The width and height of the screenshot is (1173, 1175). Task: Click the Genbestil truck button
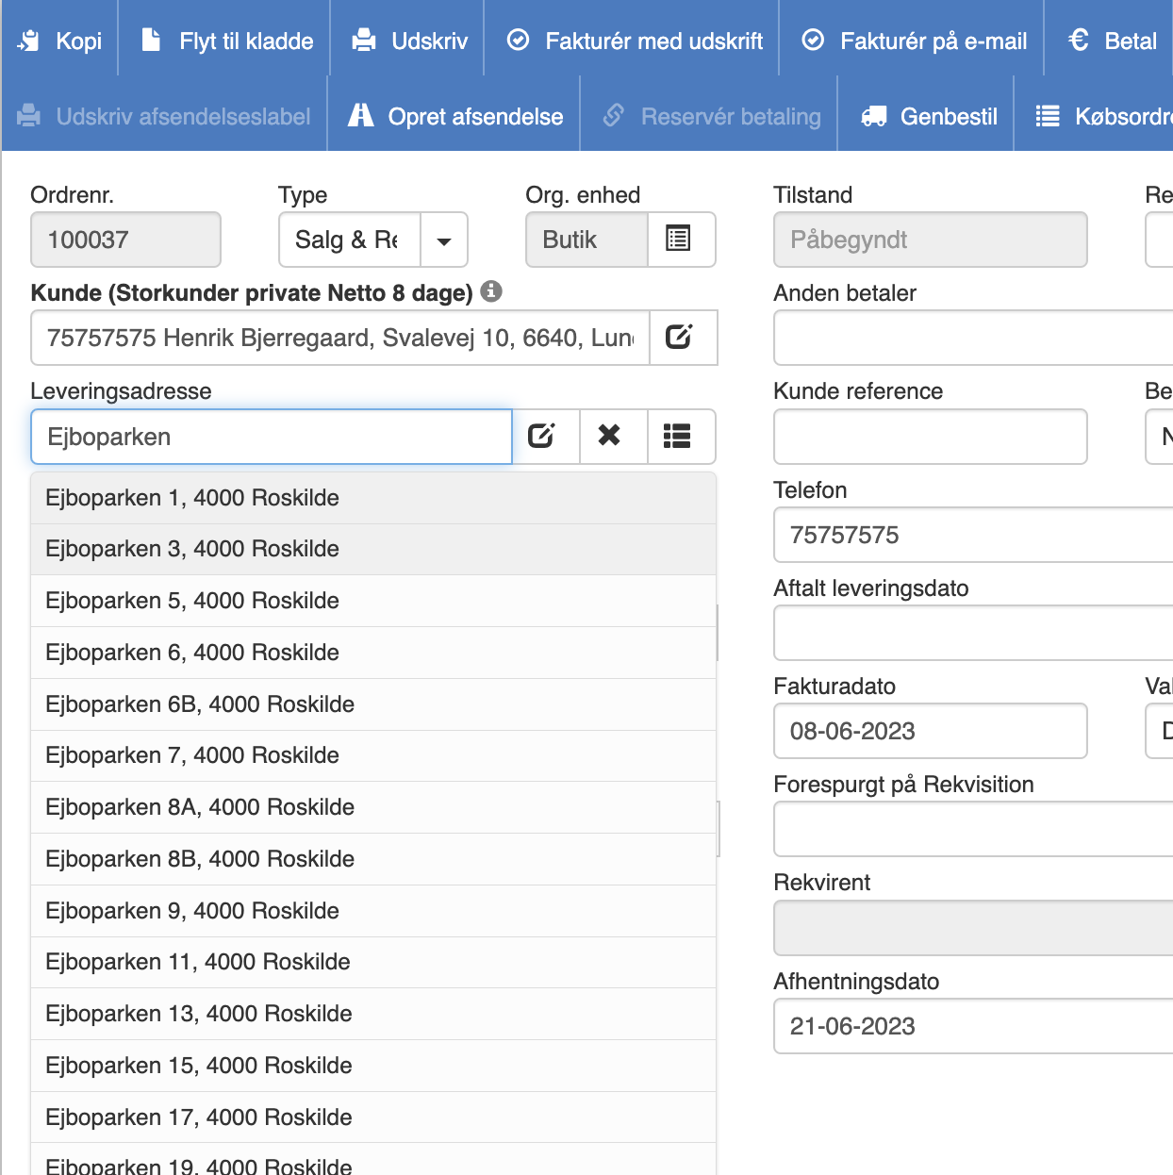point(926,116)
